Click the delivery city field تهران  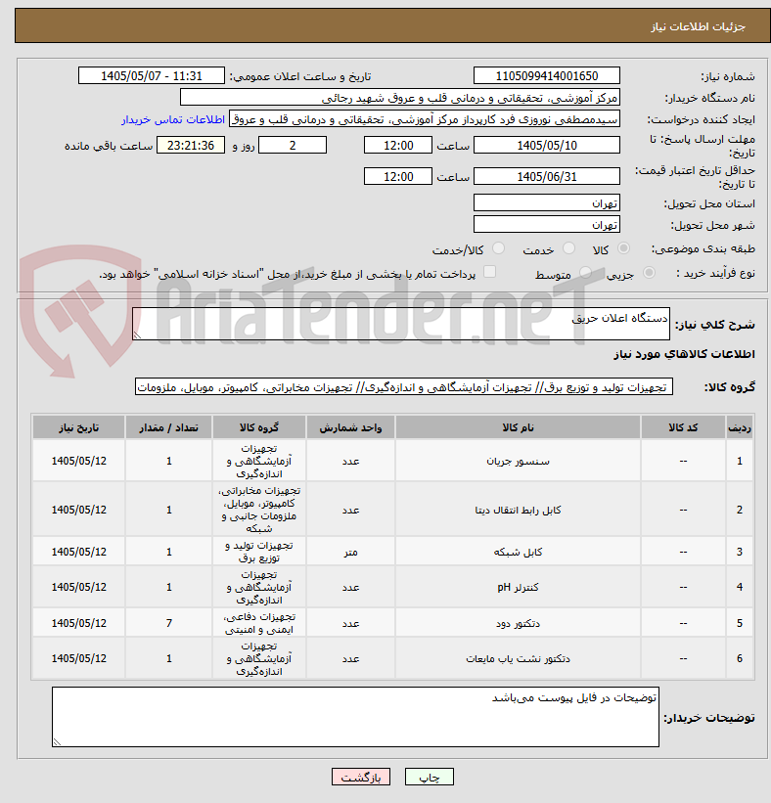(547, 224)
